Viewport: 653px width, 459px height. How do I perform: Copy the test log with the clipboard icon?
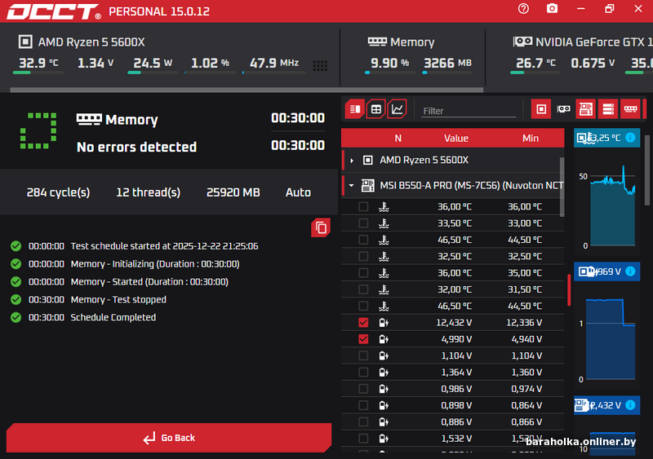[321, 227]
